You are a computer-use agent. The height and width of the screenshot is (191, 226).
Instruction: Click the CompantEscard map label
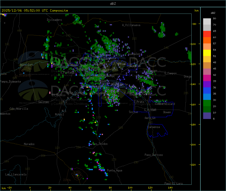165,104
